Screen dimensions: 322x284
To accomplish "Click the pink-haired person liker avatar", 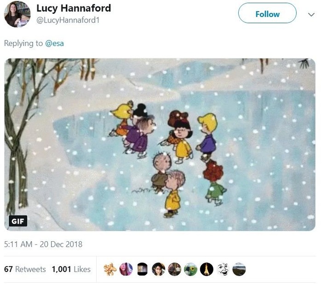I will coord(126,269).
